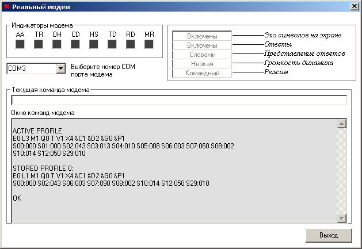The width and height of the screenshot is (362, 249).
Task: Toggle the Словами responses format field
Action: (x=202, y=55)
